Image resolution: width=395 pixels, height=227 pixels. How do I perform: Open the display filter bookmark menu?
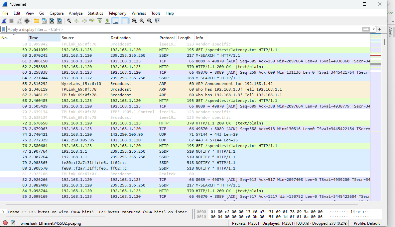[x=3, y=29]
